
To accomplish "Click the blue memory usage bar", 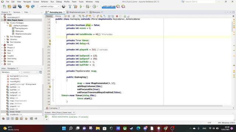I will click(x=108, y=7).
